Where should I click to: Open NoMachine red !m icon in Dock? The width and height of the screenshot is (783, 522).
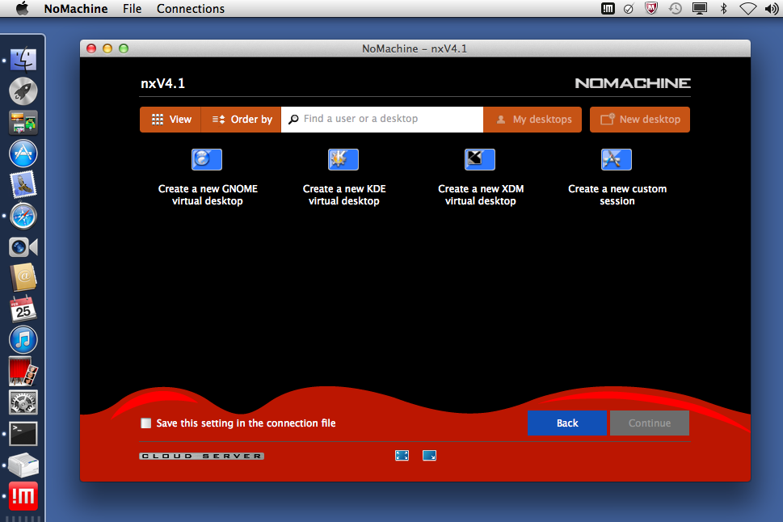(x=23, y=496)
